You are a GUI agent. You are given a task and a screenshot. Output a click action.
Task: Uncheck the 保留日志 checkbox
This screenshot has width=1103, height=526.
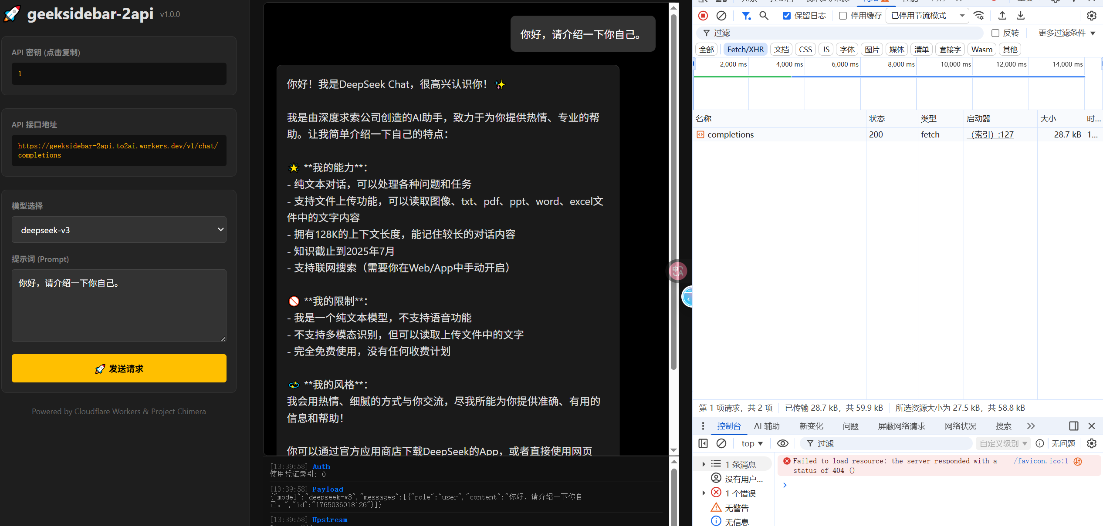[787, 16]
